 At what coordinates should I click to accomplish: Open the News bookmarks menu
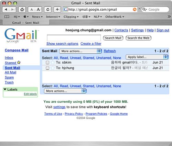click(37, 17)
